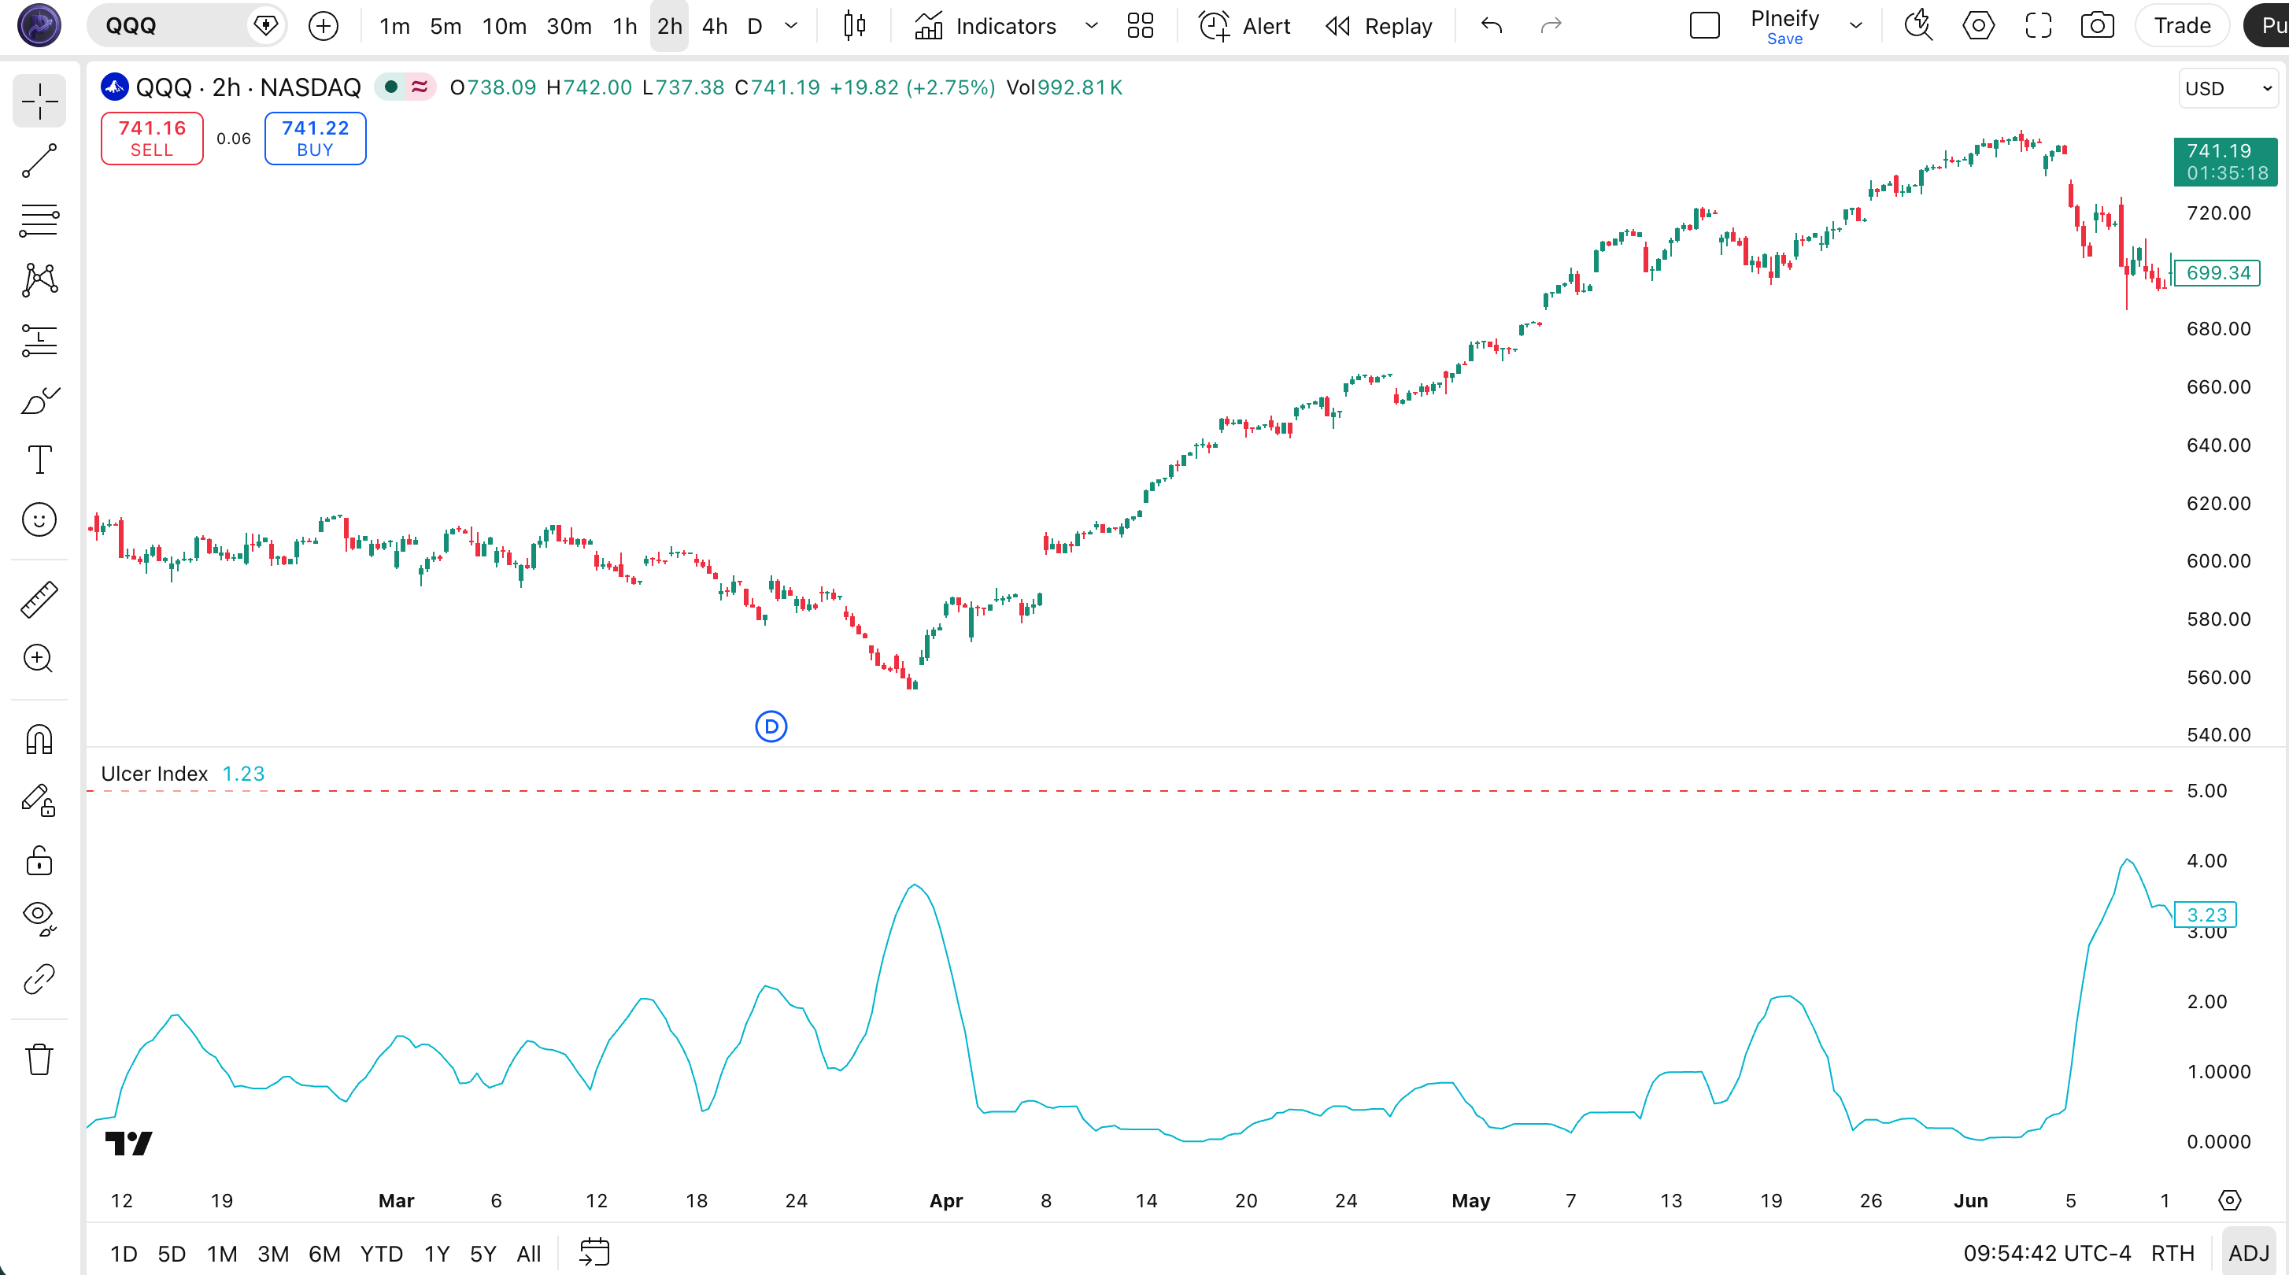Click the add symbol compare plus icon
Viewport: 2289px width, 1275px height.
(x=324, y=26)
